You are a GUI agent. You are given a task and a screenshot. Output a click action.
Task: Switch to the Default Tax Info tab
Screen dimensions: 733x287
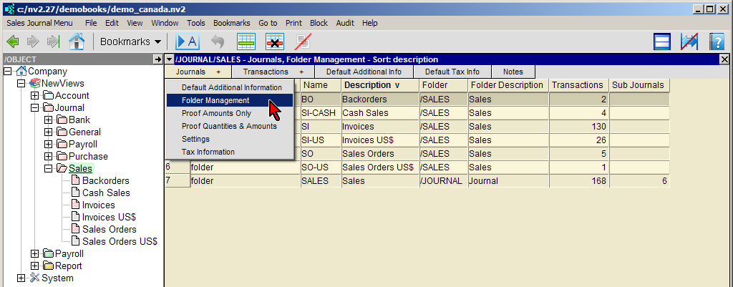click(452, 72)
